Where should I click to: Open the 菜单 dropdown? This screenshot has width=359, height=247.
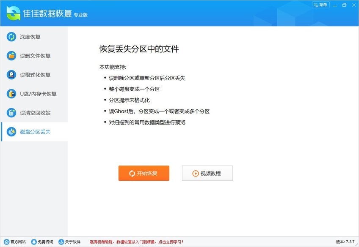pyautogui.click(x=320, y=5)
